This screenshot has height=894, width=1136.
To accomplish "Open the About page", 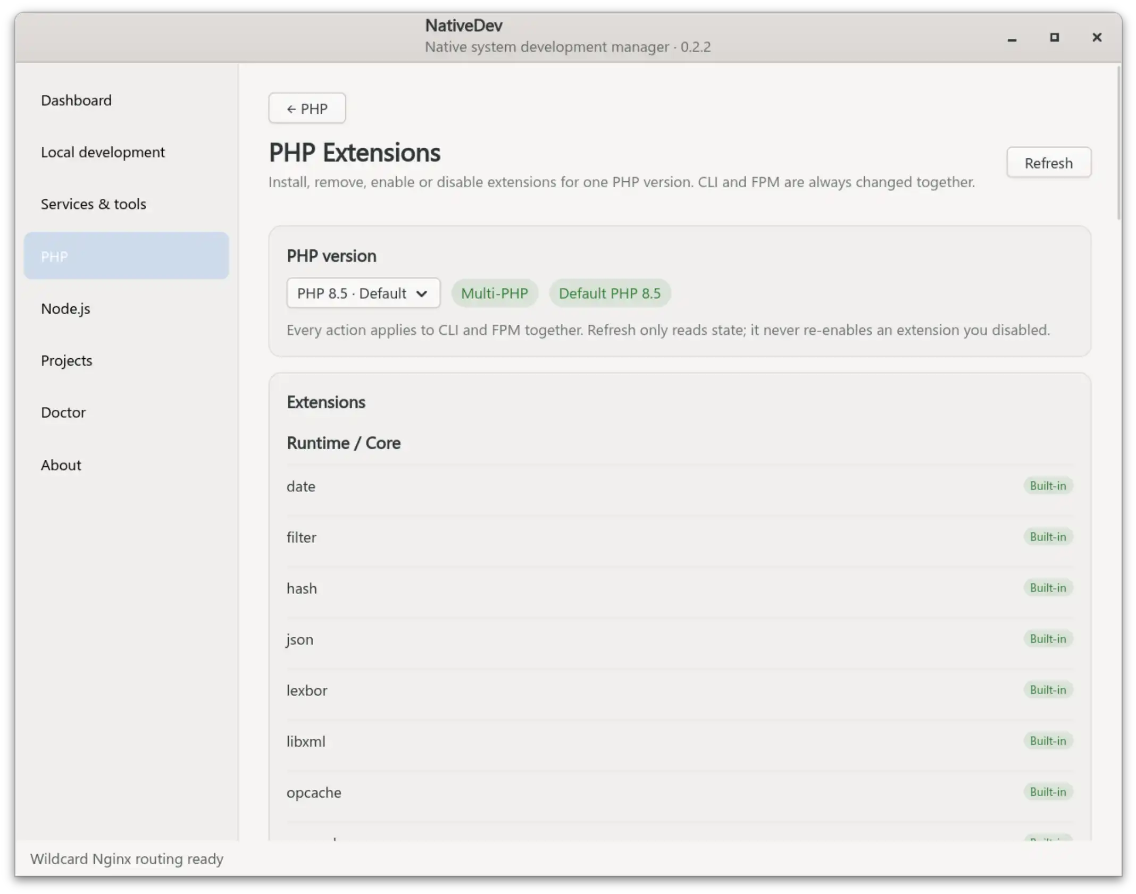I will click(x=126, y=465).
